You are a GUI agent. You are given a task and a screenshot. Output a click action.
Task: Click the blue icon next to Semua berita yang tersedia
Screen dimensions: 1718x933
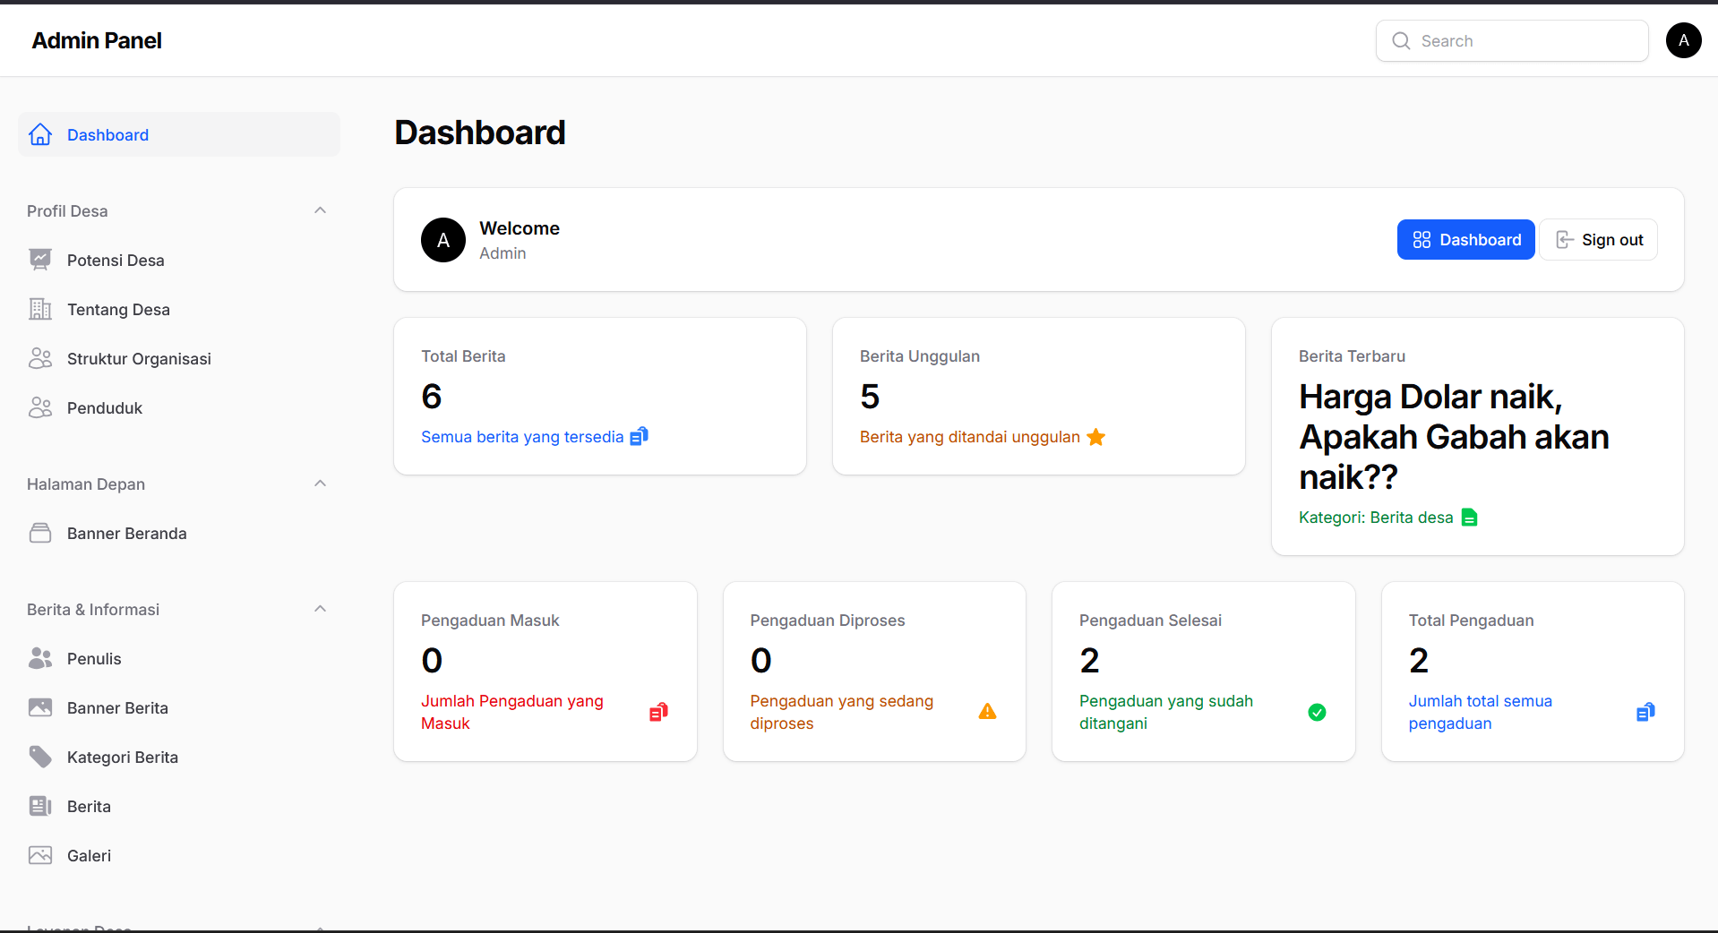(x=639, y=436)
